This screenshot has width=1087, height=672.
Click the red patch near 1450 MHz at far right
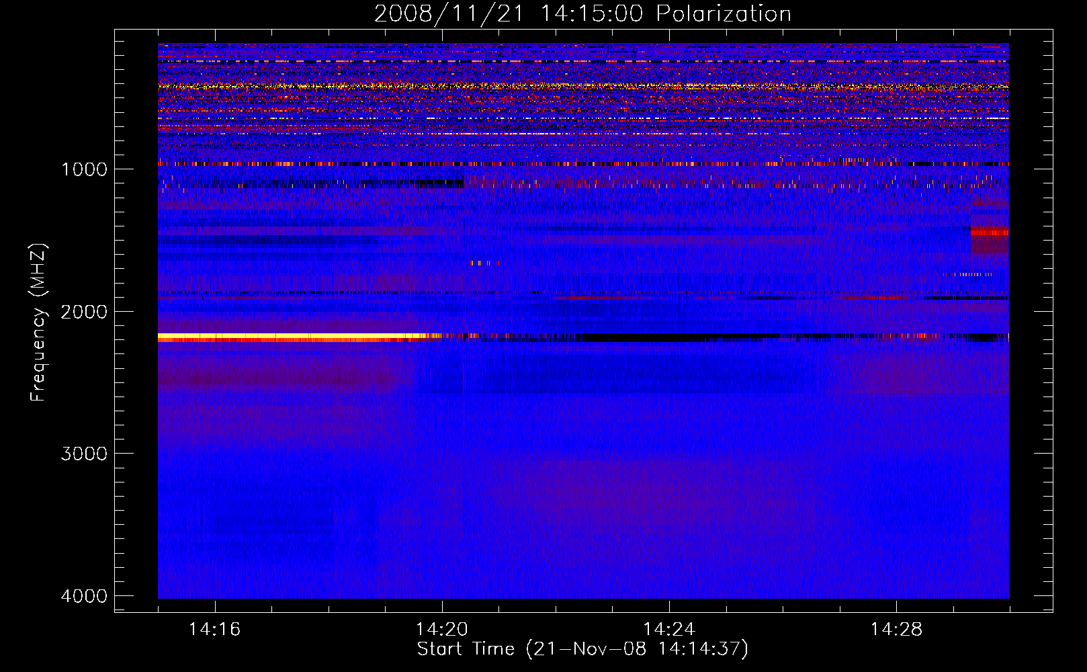[990, 232]
